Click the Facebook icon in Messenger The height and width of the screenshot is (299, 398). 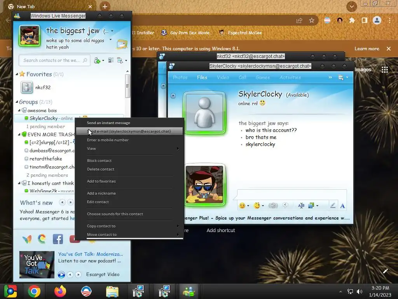tap(58, 239)
